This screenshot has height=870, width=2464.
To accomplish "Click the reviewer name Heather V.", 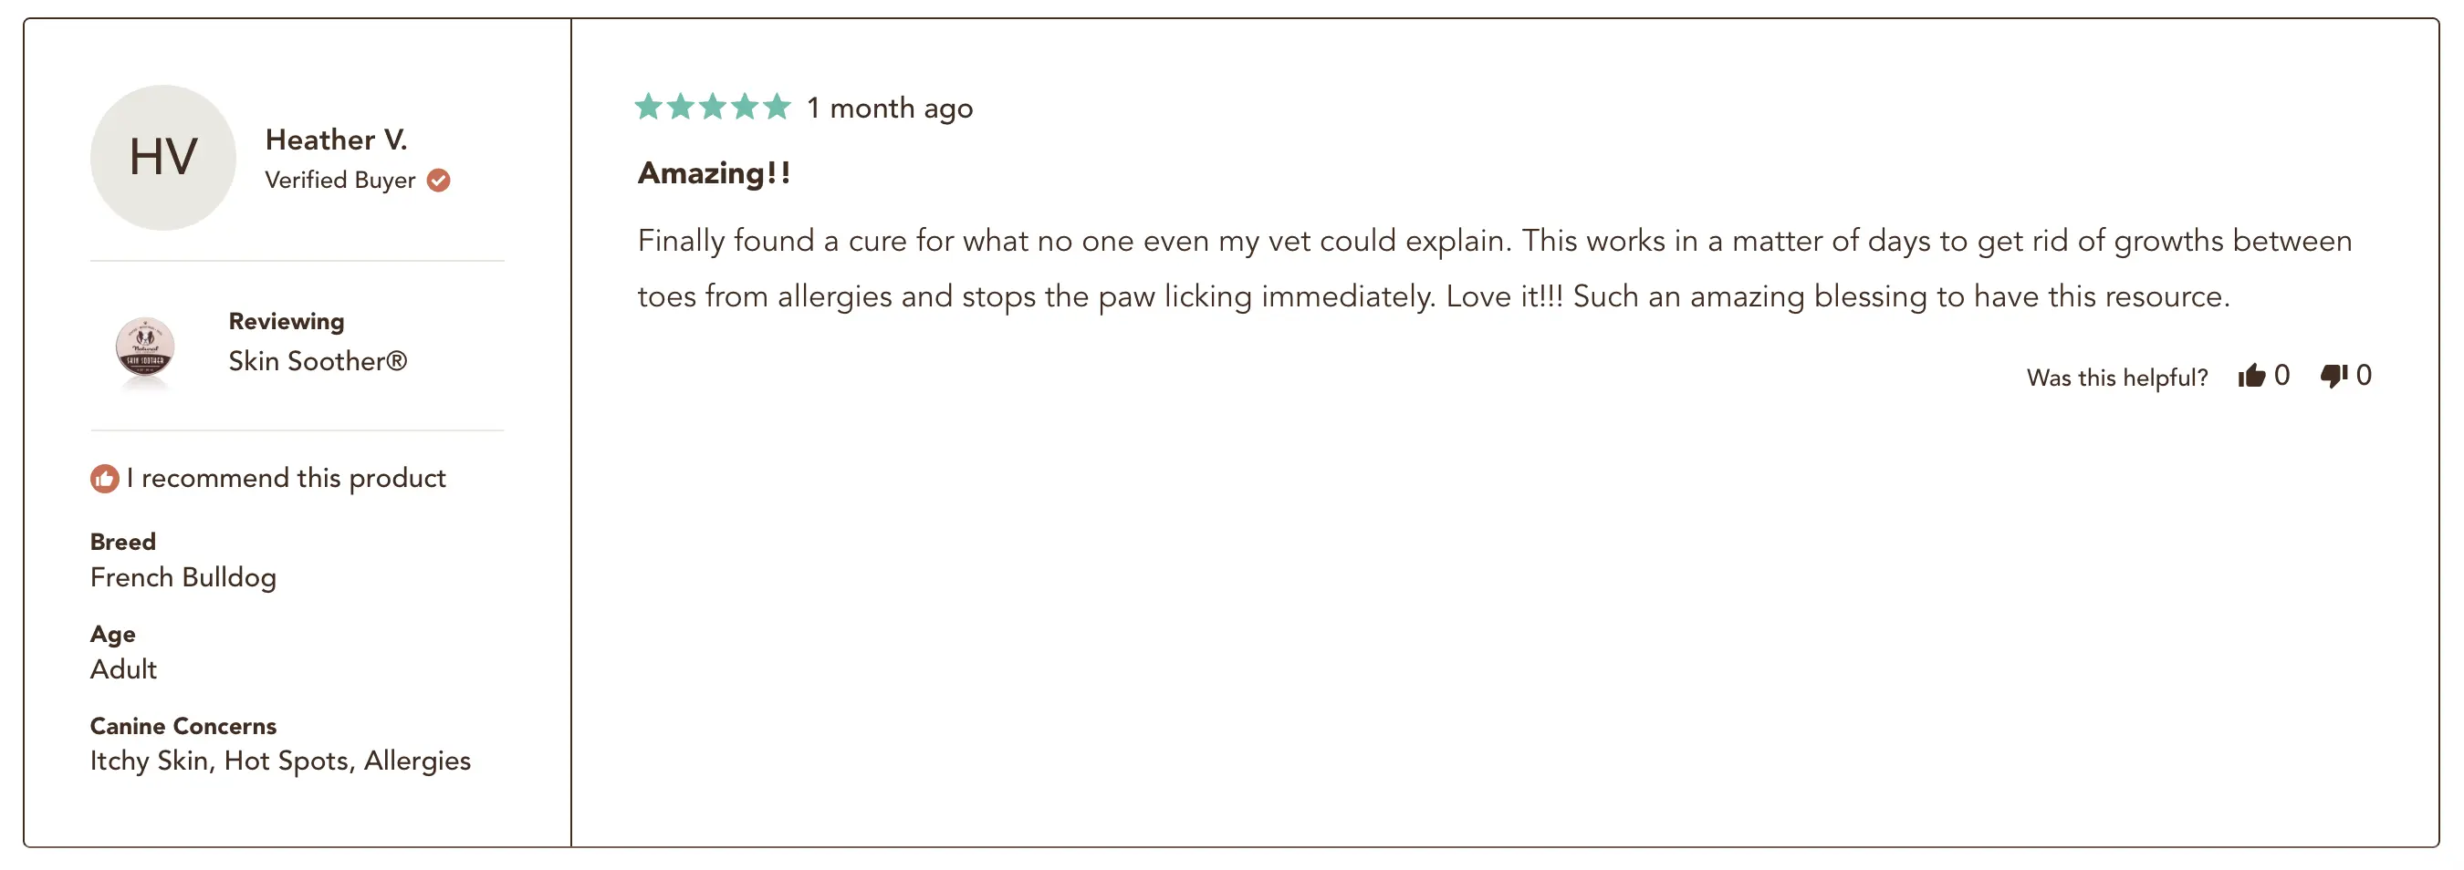I will coord(336,140).
